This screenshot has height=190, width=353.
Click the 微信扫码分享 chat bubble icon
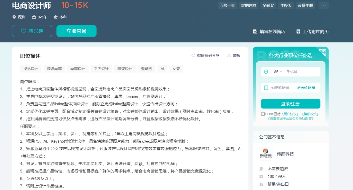(193, 56)
